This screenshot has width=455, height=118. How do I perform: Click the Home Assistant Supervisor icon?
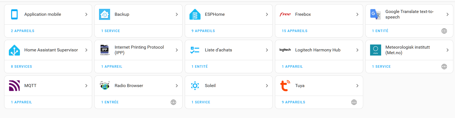[x=14, y=50]
